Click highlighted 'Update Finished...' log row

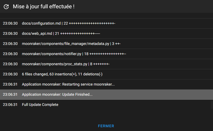[106, 94]
